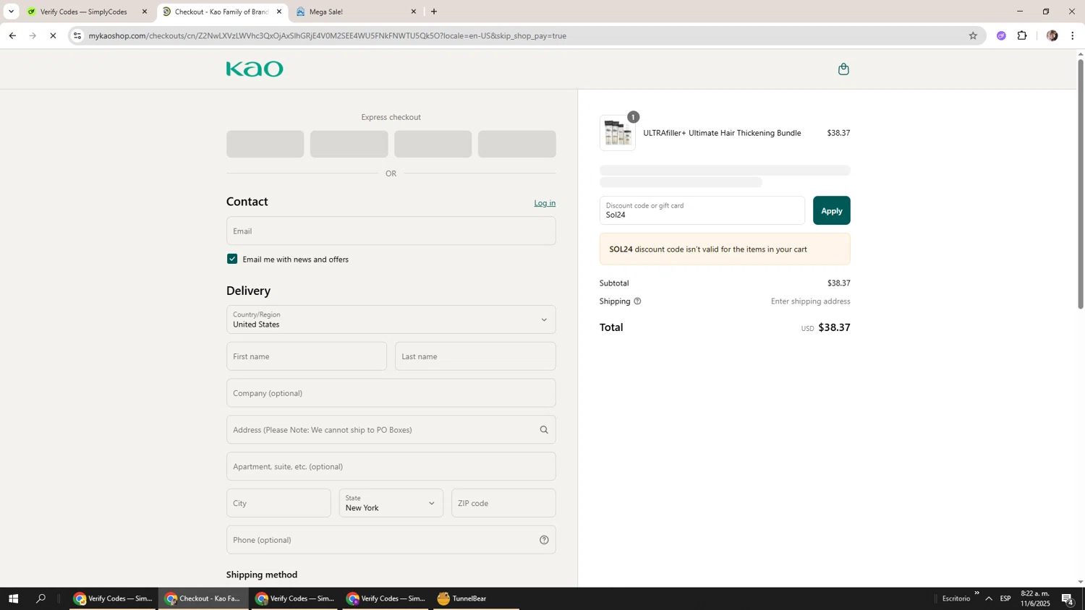
Task: Focus the Last name field
Action: click(x=475, y=356)
